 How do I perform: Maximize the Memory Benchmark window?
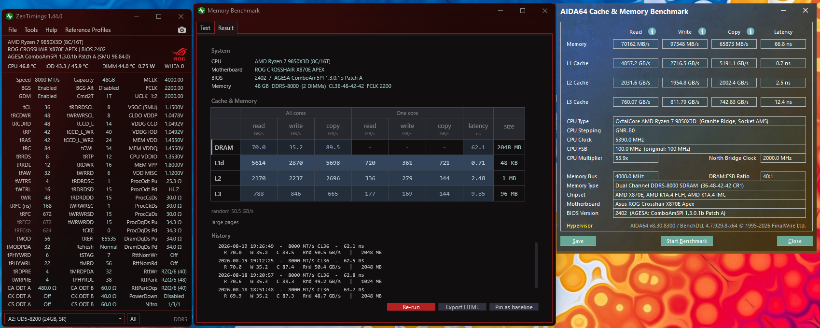coord(523,11)
